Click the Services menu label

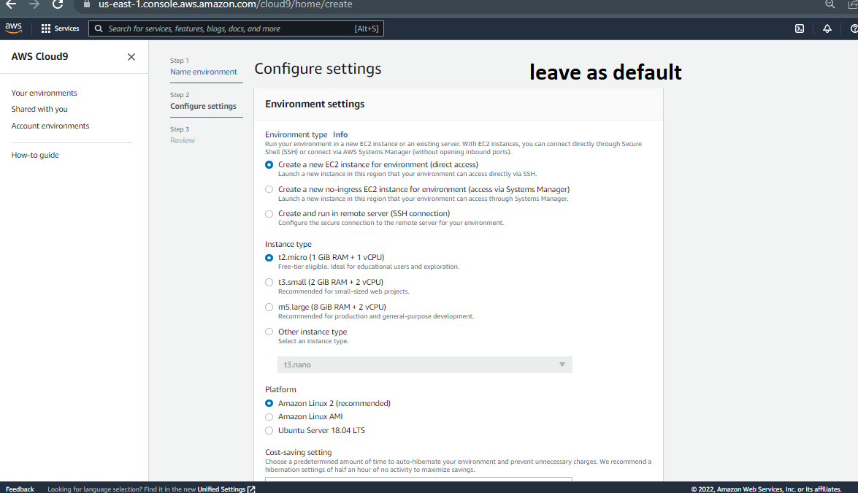[66, 28]
